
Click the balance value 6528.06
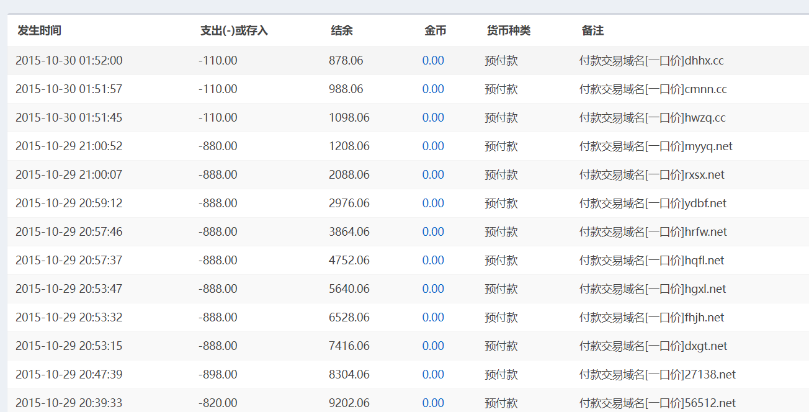(349, 318)
